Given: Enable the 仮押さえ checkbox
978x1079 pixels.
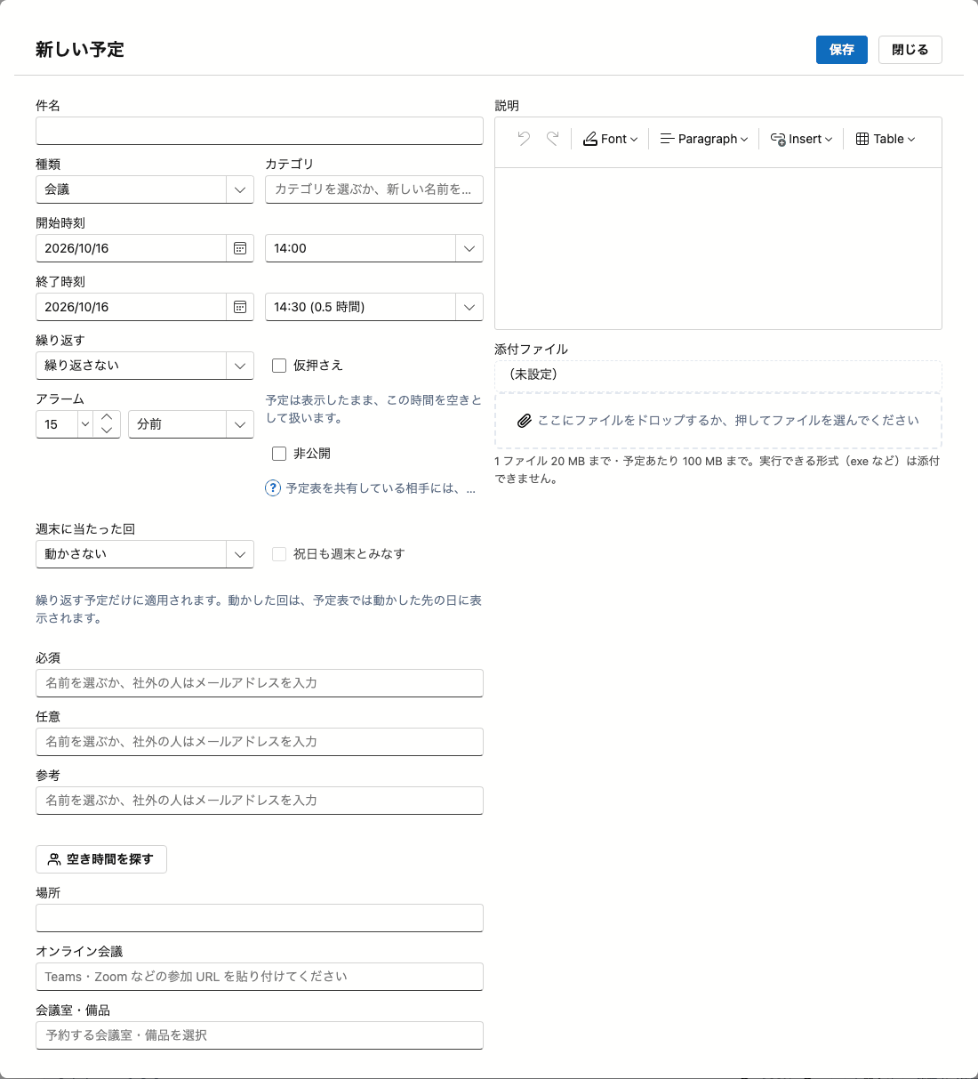Looking at the screenshot, I should tap(279, 366).
